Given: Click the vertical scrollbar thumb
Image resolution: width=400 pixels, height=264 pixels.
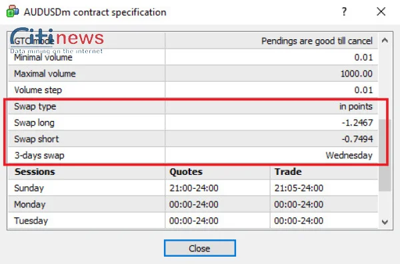Looking at the screenshot, I should point(385,155).
